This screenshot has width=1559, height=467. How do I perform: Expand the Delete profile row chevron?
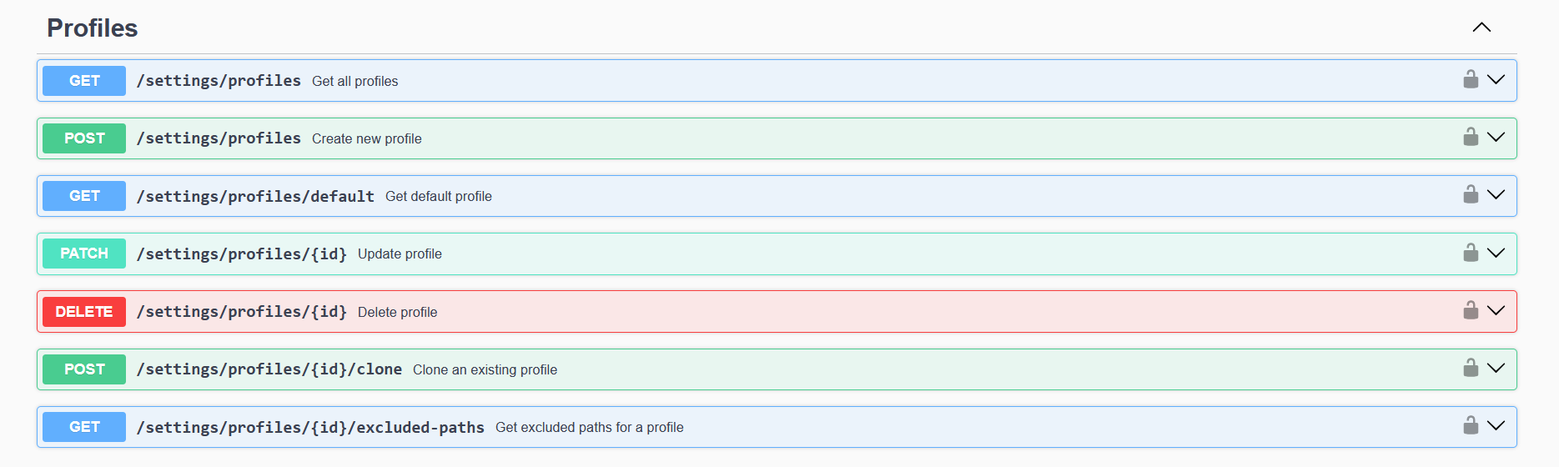pos(1496,311)
